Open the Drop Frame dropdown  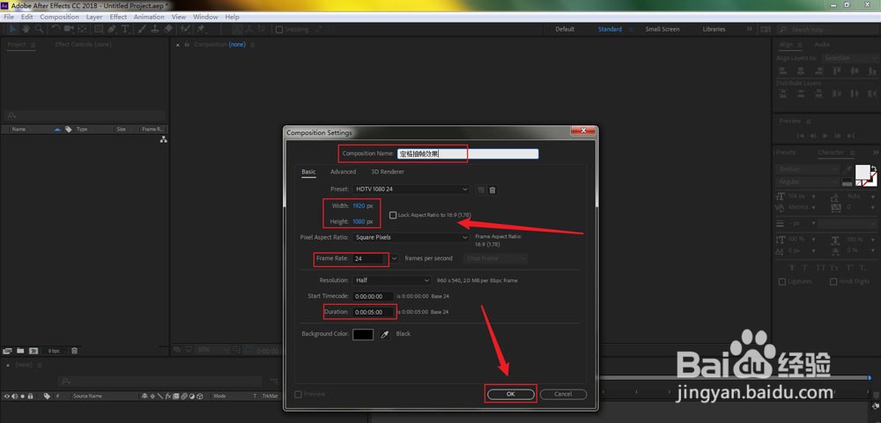point(496,258)
